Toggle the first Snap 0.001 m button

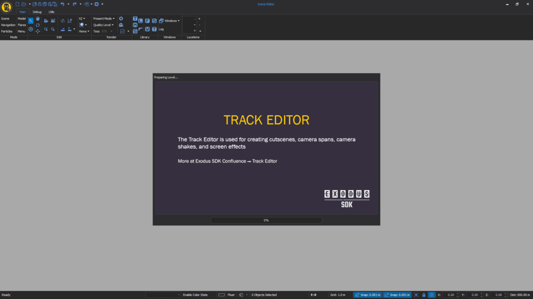pos(368,295)
